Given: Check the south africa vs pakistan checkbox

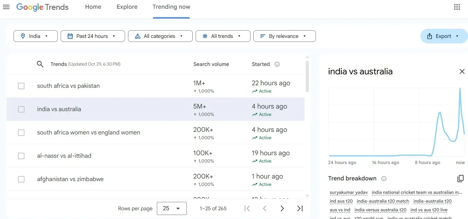Looking at the screenshot, I should click(x=21, y=86).
